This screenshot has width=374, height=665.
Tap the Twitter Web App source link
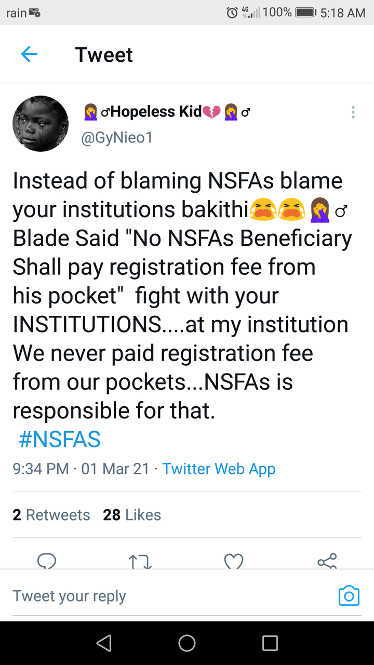[x=219, y=469]
